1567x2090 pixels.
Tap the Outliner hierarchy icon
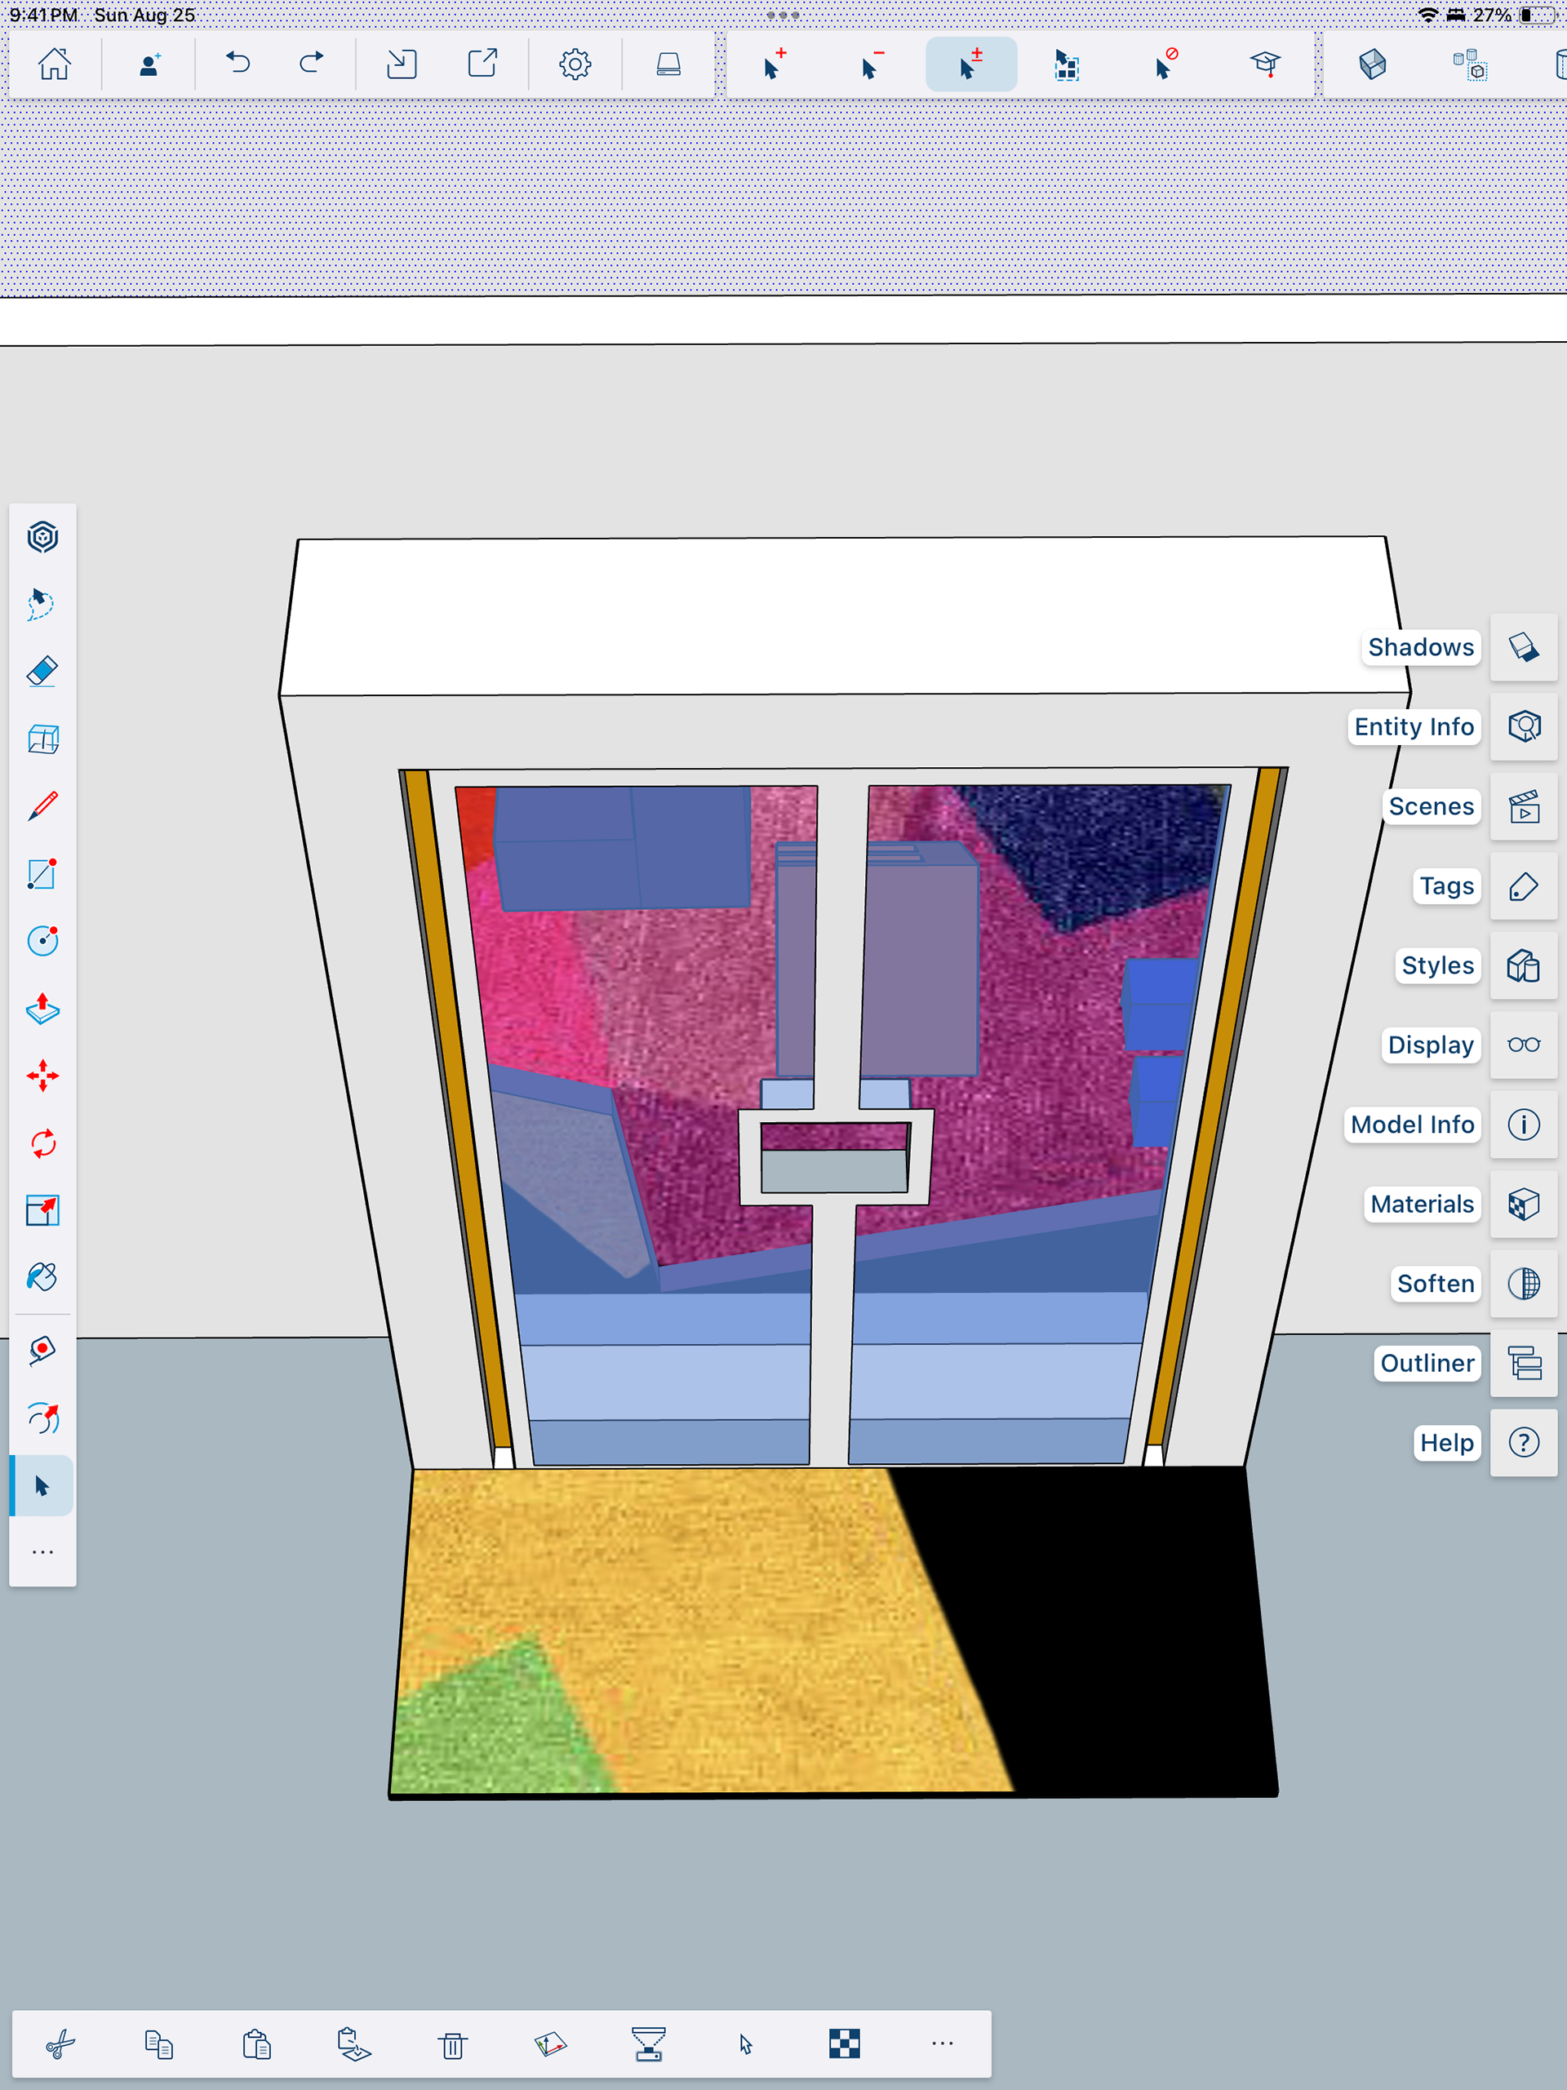click(x=1524, y=1364)
